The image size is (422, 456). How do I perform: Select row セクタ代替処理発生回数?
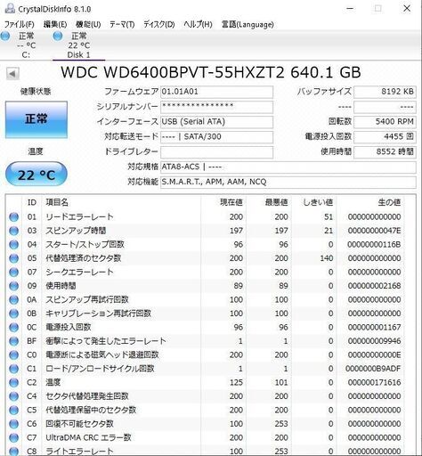click(205, 396)
